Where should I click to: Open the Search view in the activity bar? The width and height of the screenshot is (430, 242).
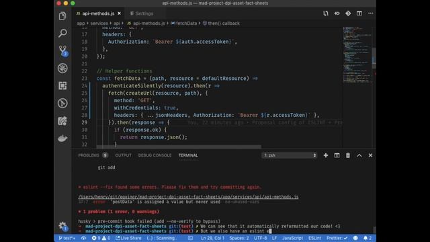62,34
